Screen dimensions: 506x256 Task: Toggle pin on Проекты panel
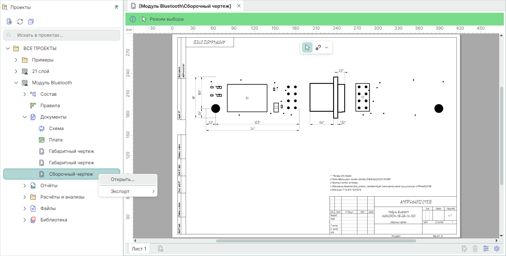[x=116, y=7]
